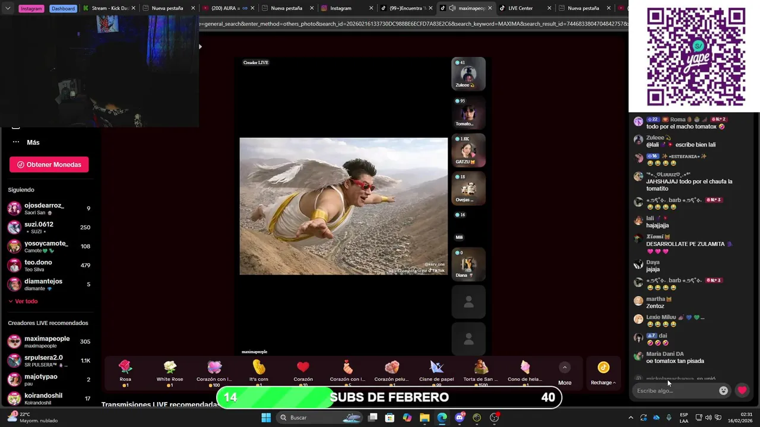760x427 pixels.
Task: Send the Cisne de papel gift
Action: (x=436, y=373)
